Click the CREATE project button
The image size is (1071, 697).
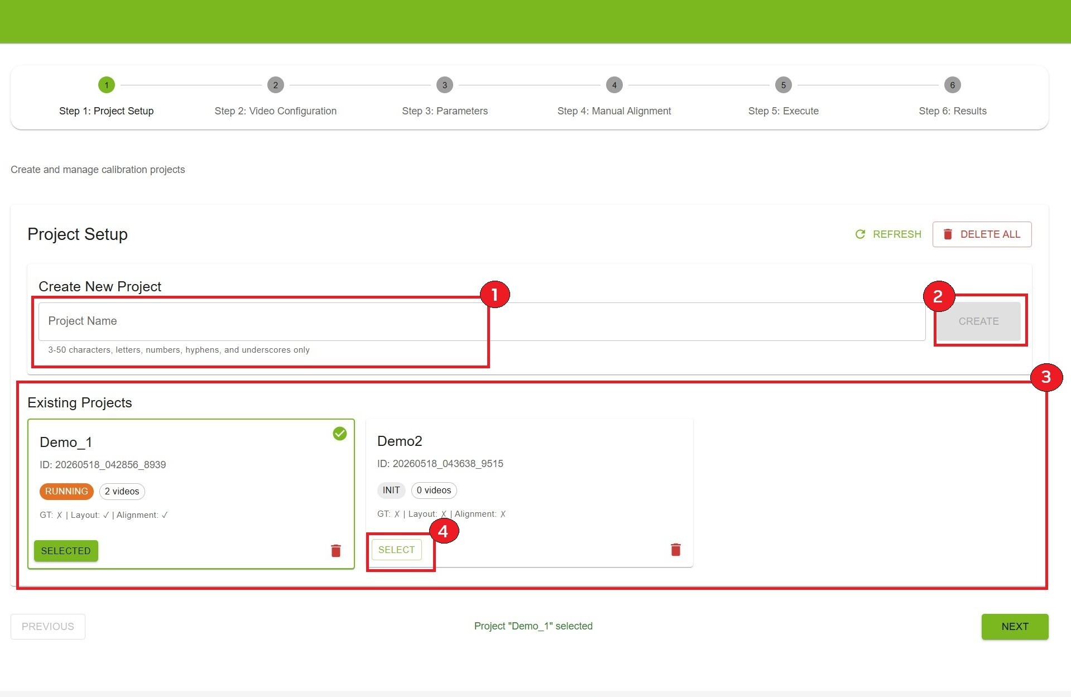(x=978, y=321)
